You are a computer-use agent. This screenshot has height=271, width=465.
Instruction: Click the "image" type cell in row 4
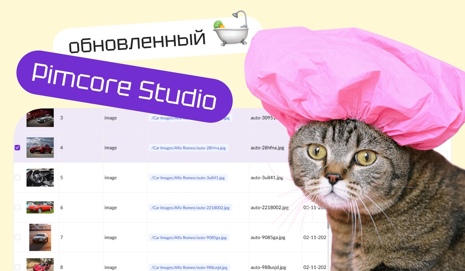[125, 148]
